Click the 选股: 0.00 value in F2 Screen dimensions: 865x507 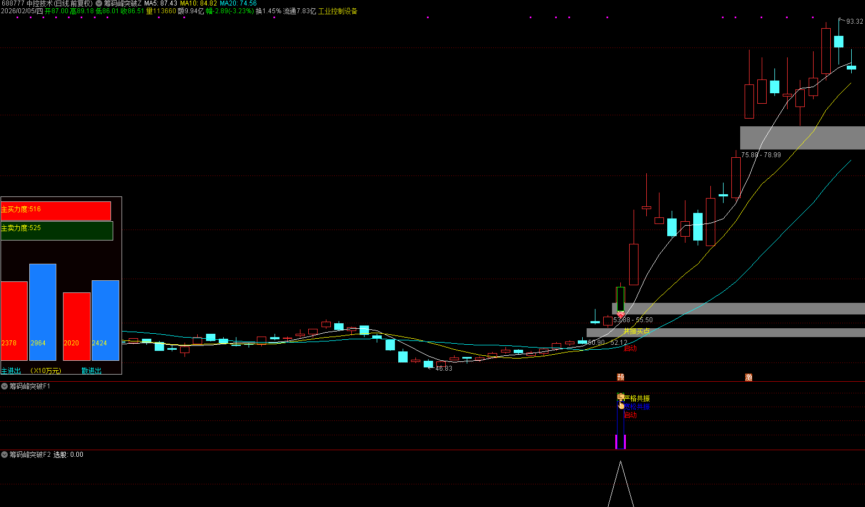(x=68, y=455)
